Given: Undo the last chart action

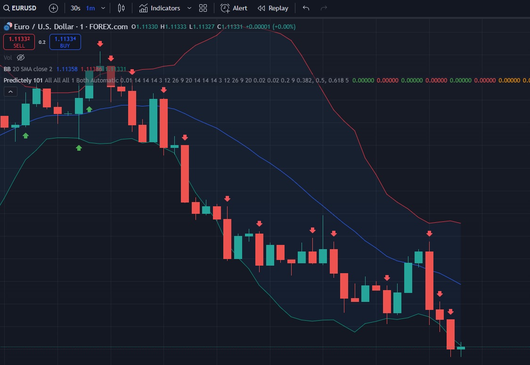Looking at the screenshot, I should coord(305,8).
